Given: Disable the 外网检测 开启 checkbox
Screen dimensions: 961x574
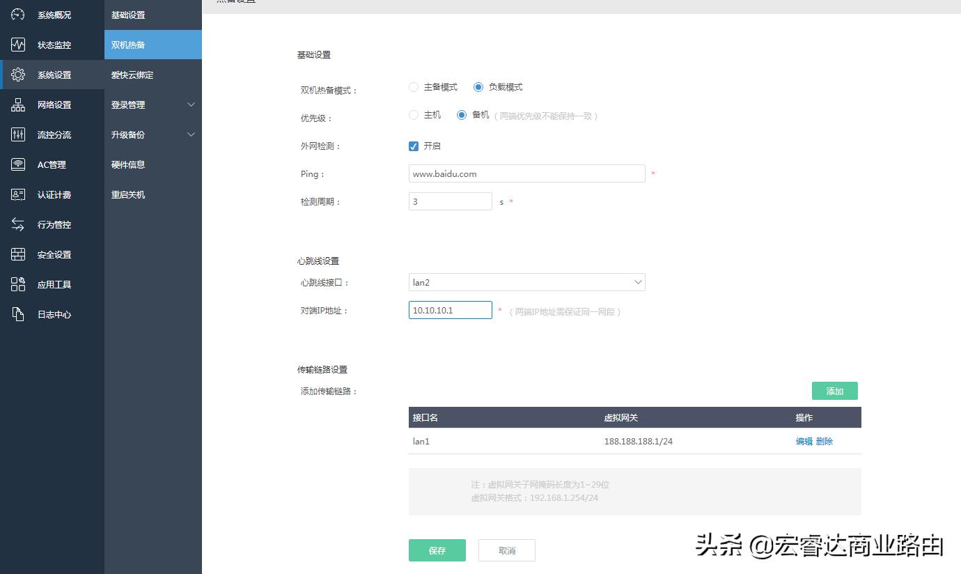Looking at the screenshot, I should (414, 146).
